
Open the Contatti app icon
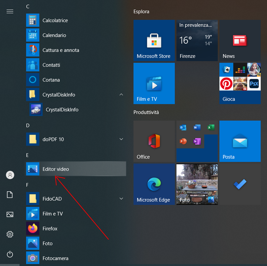coord(33,65)
